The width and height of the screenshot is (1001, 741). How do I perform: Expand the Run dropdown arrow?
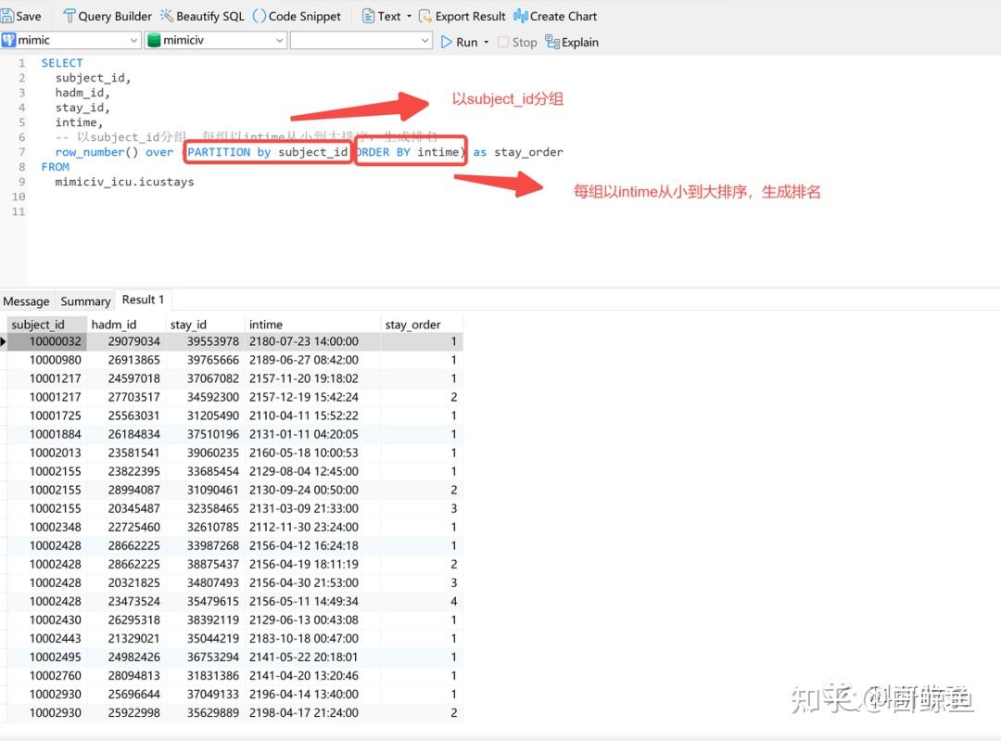pyautogui.click(x=487, y=42)
